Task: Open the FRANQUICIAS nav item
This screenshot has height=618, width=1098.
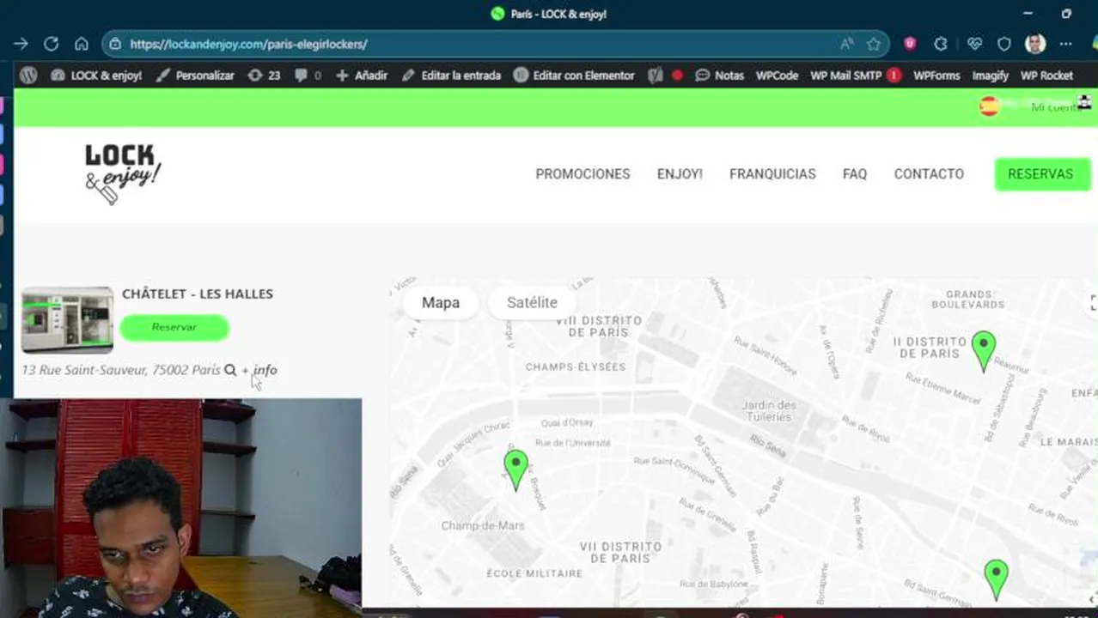Action: pos(772,174)
